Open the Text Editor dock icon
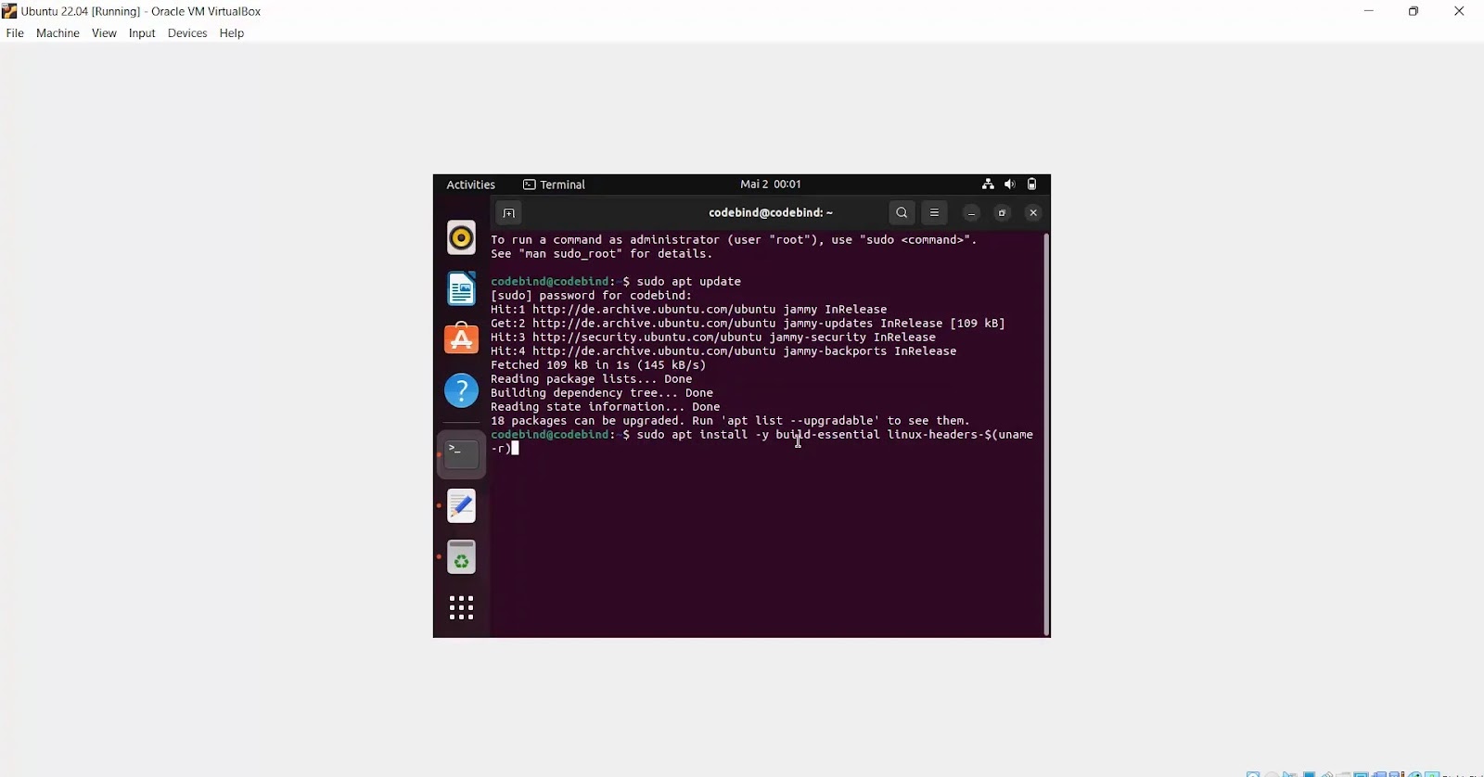 point(461,506)
